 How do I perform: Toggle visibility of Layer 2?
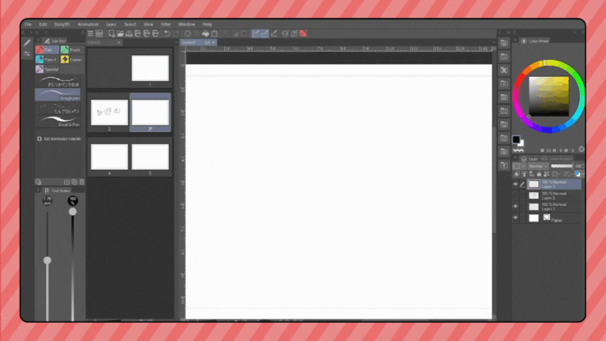515,196
